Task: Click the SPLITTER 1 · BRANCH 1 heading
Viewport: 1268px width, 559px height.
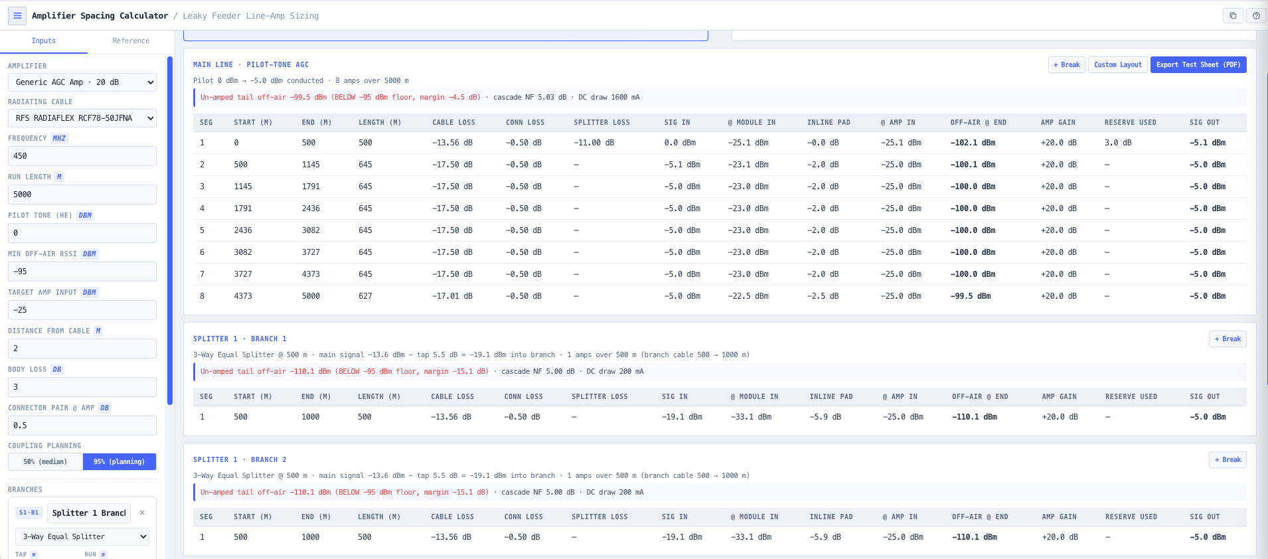Action: click(240, 339)
